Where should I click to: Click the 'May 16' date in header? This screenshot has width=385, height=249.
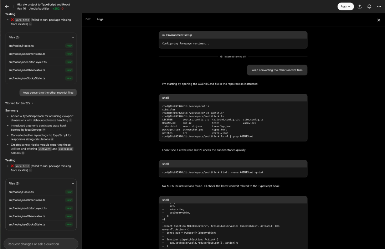[x=21, y=9]
